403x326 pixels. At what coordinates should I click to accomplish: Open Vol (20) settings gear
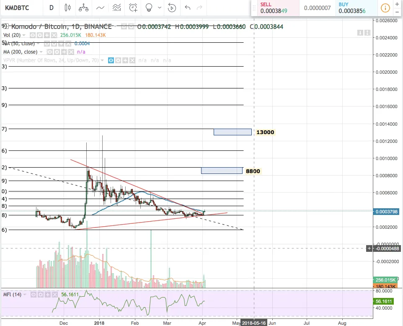coord(39,35)
